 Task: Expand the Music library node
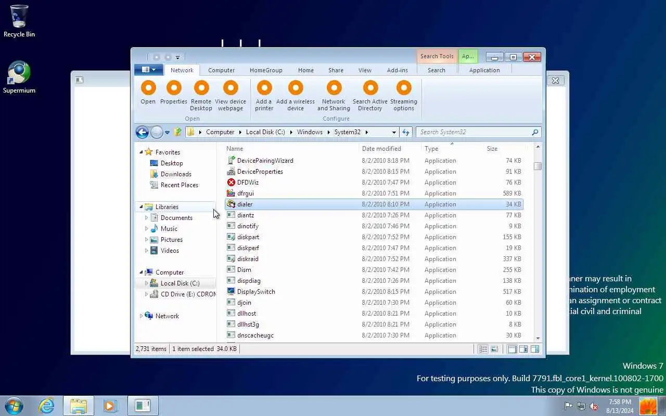click(146, 229)
